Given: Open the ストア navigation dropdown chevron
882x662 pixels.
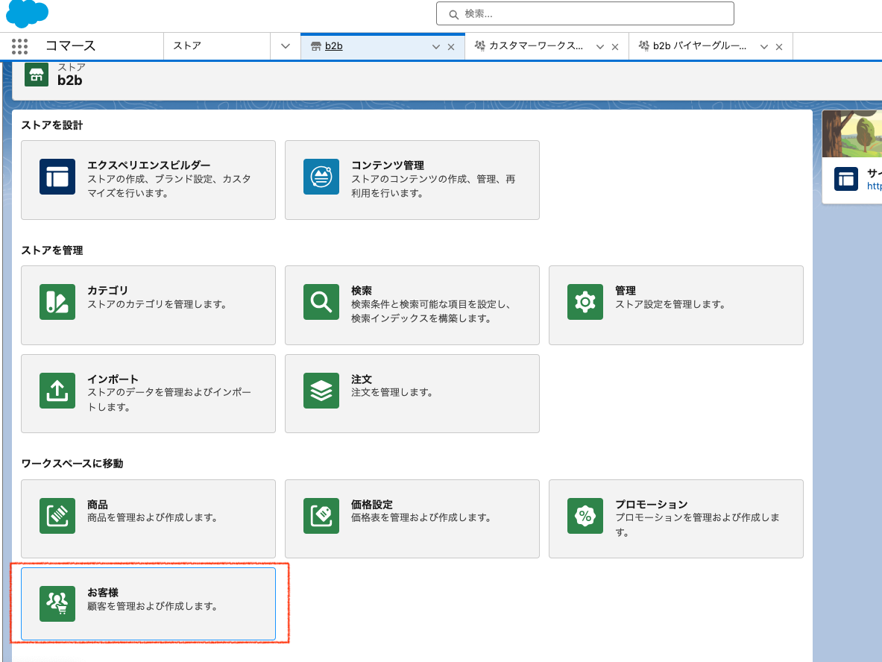Looking at the screenshot, I should click(x=285, y=46).
